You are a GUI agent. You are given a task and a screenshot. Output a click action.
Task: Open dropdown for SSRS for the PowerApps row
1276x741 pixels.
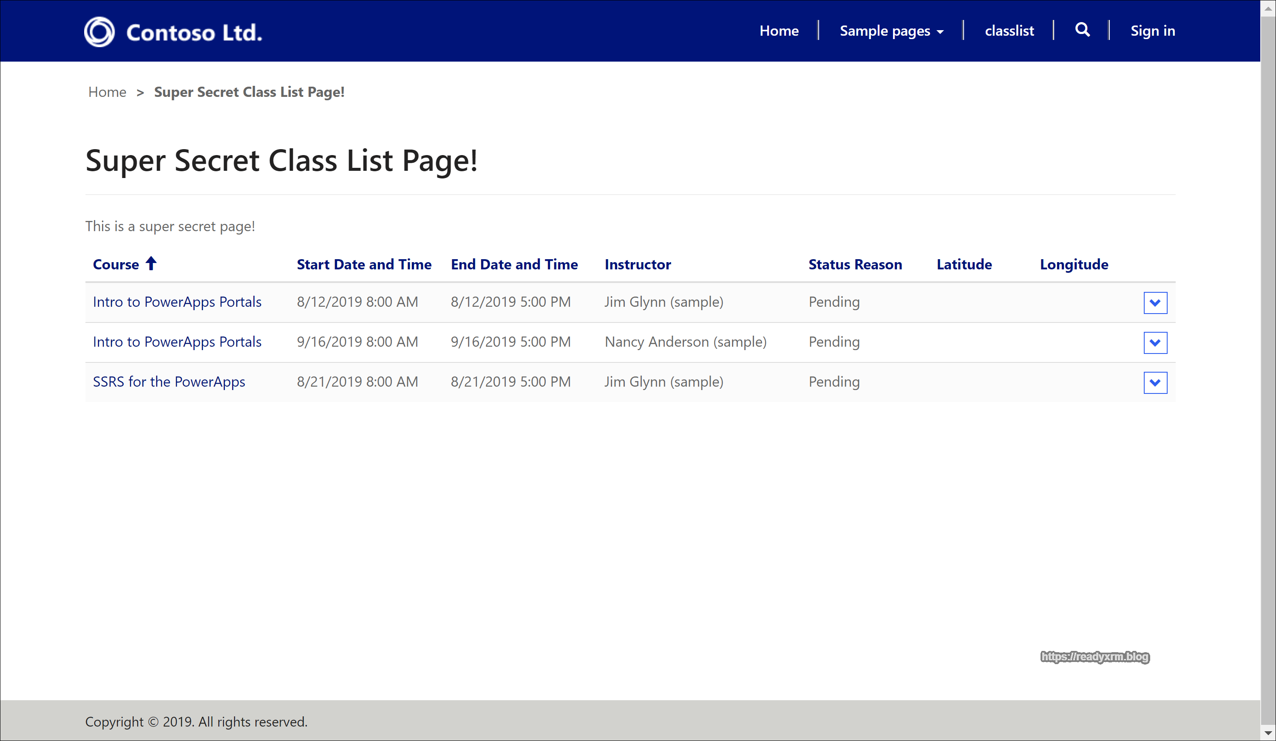[x=1155, y=383]
